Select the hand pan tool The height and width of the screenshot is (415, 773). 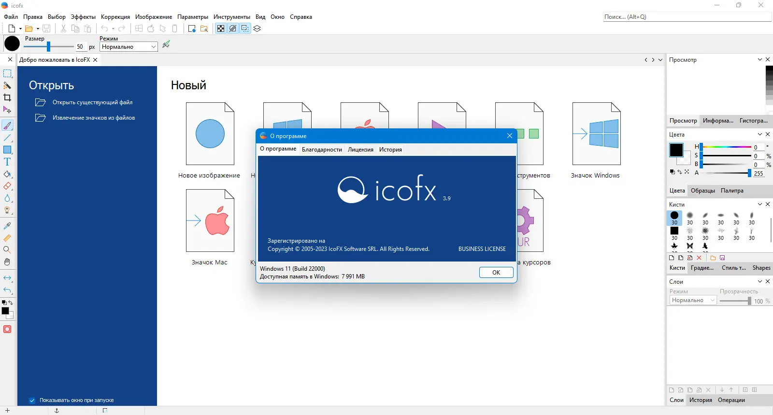(7, 262)
